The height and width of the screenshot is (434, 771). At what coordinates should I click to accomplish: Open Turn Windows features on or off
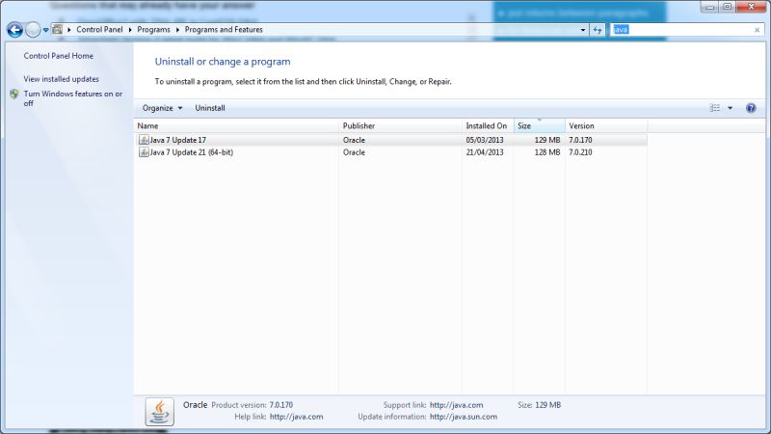click(x=73, y=98)
